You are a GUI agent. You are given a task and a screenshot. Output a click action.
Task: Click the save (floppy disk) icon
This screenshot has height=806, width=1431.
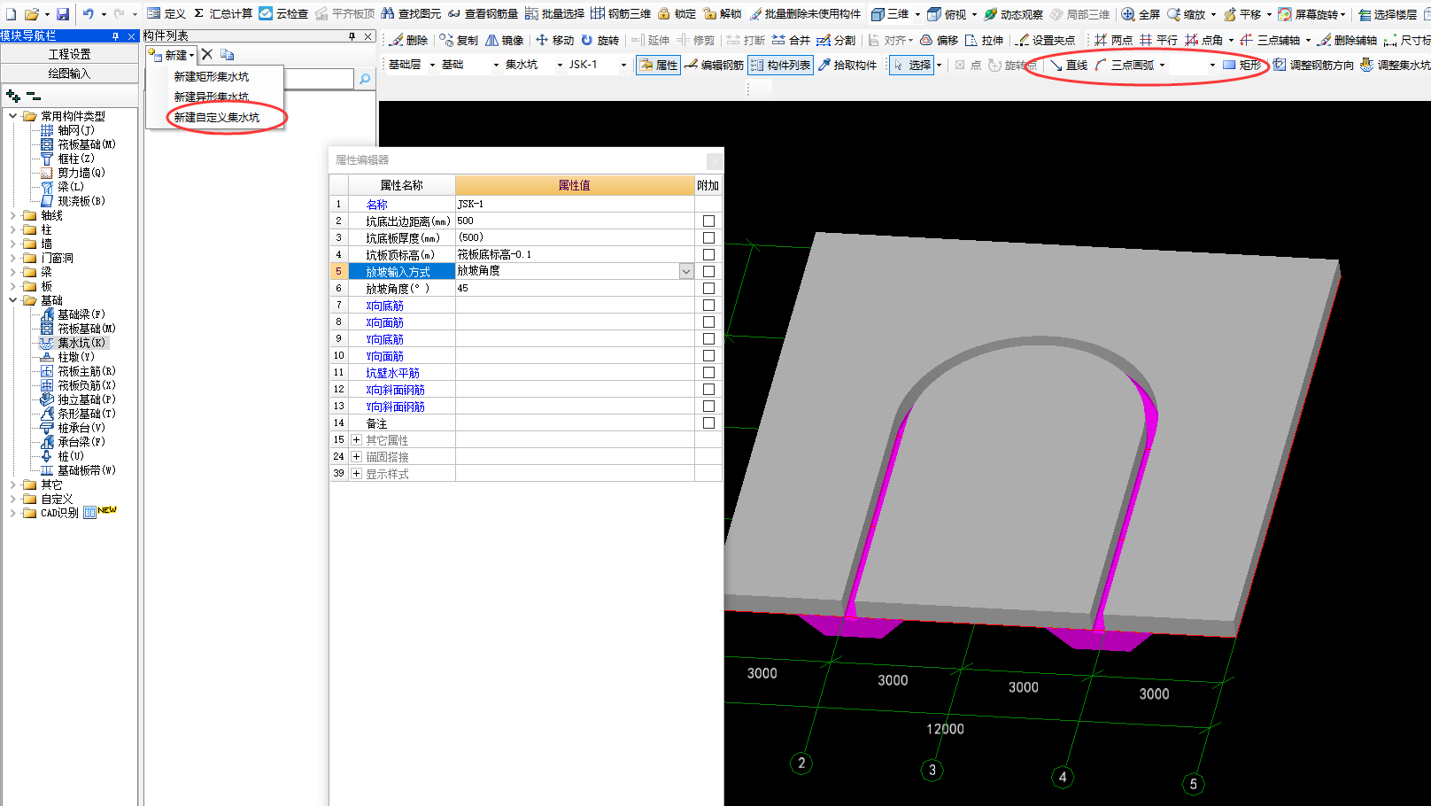pyautogui.click(x=63, y=14)
